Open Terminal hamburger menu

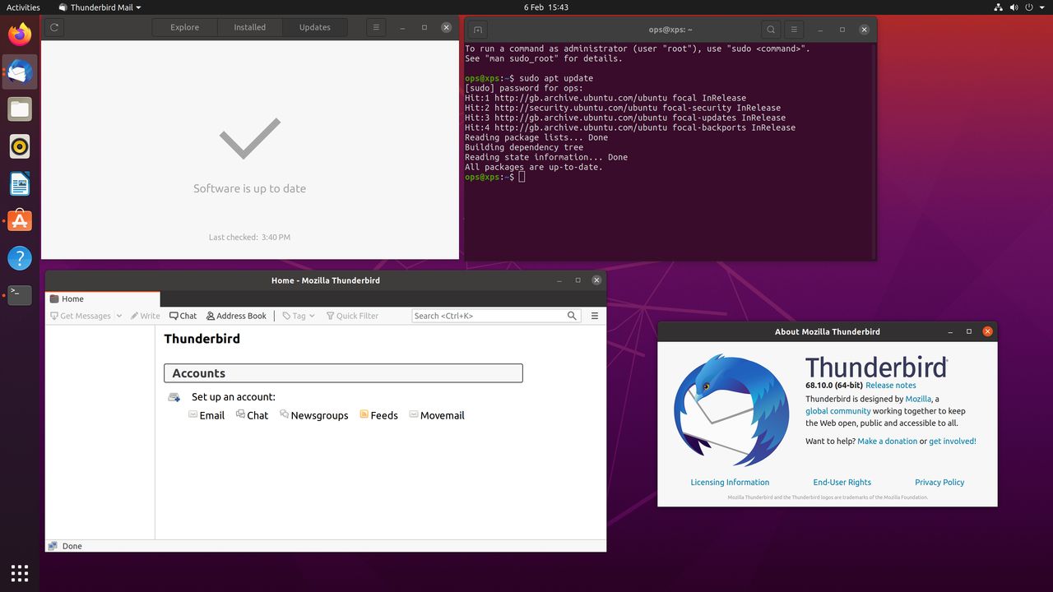[x=793, y=30]
